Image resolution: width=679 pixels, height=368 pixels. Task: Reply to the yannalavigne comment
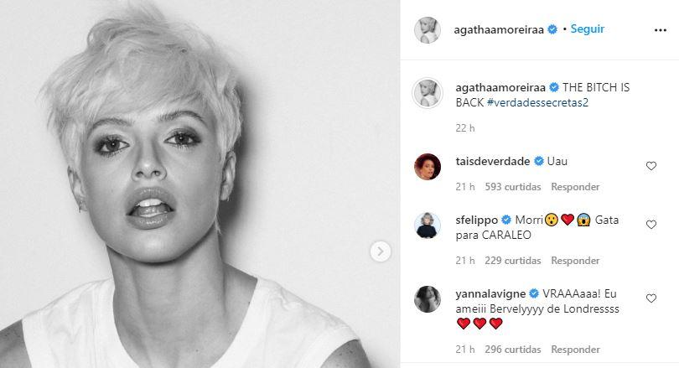click(x=575, y=350)
